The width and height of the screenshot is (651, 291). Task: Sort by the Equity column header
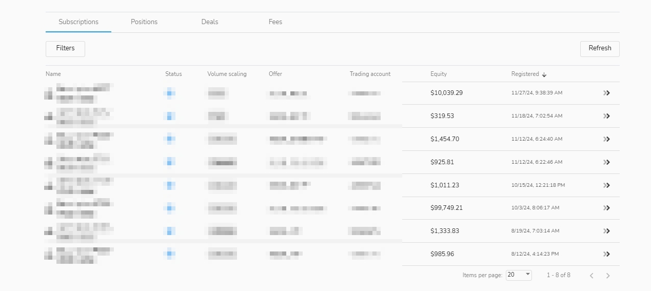439,74
